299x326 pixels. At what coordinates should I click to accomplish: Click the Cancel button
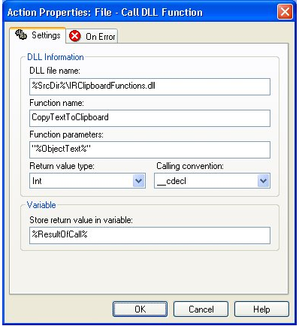pyautogui.click(x=201, y=309)
